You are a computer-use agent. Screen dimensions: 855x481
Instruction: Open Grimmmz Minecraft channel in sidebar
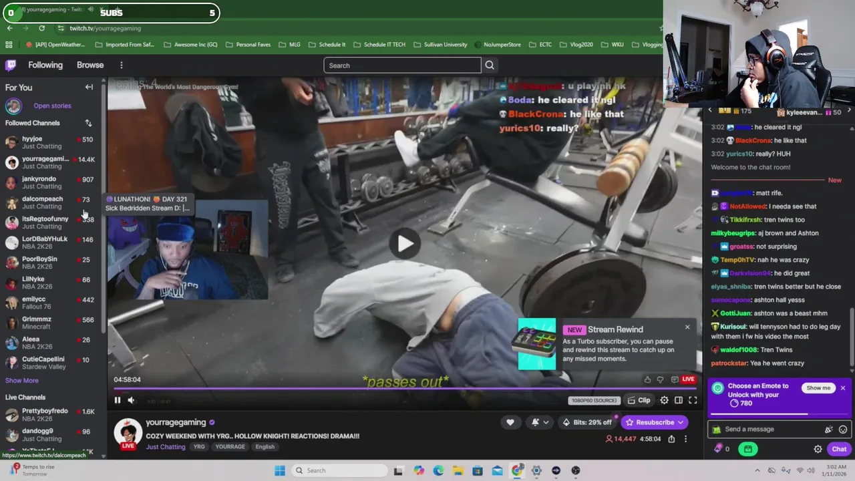coord(50,323)
